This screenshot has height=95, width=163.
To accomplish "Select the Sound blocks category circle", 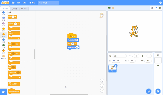I will pos(3,23).
